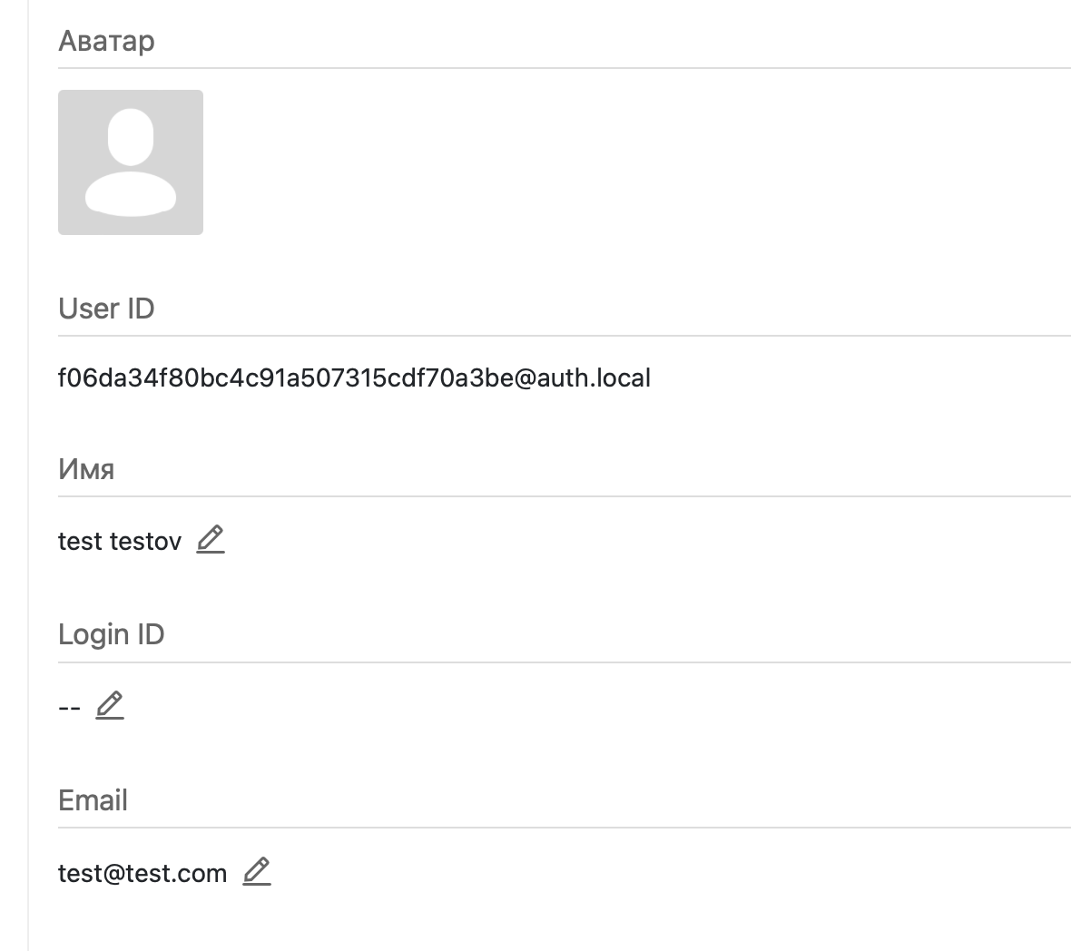
Task: Click the name text test testov
Action: (x=120, y=541)
